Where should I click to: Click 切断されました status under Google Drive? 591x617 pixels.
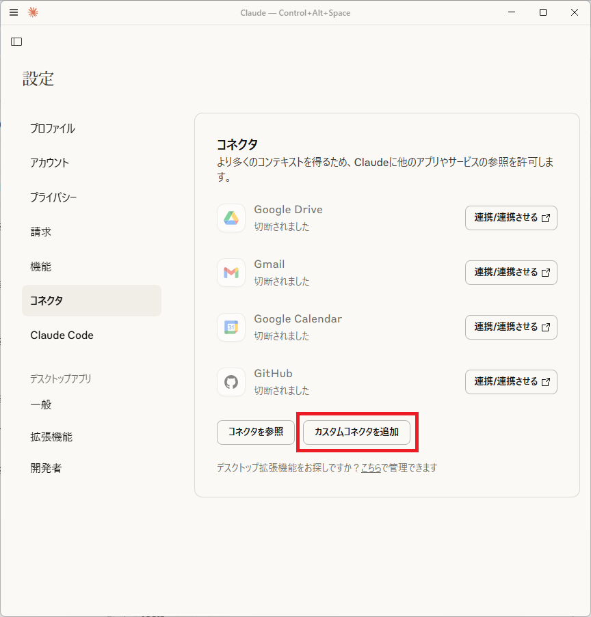(282, 227)
